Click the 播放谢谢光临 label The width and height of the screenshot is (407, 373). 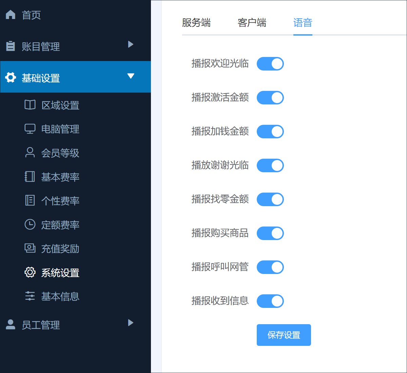pyautogui.click(x=220, y=165)
